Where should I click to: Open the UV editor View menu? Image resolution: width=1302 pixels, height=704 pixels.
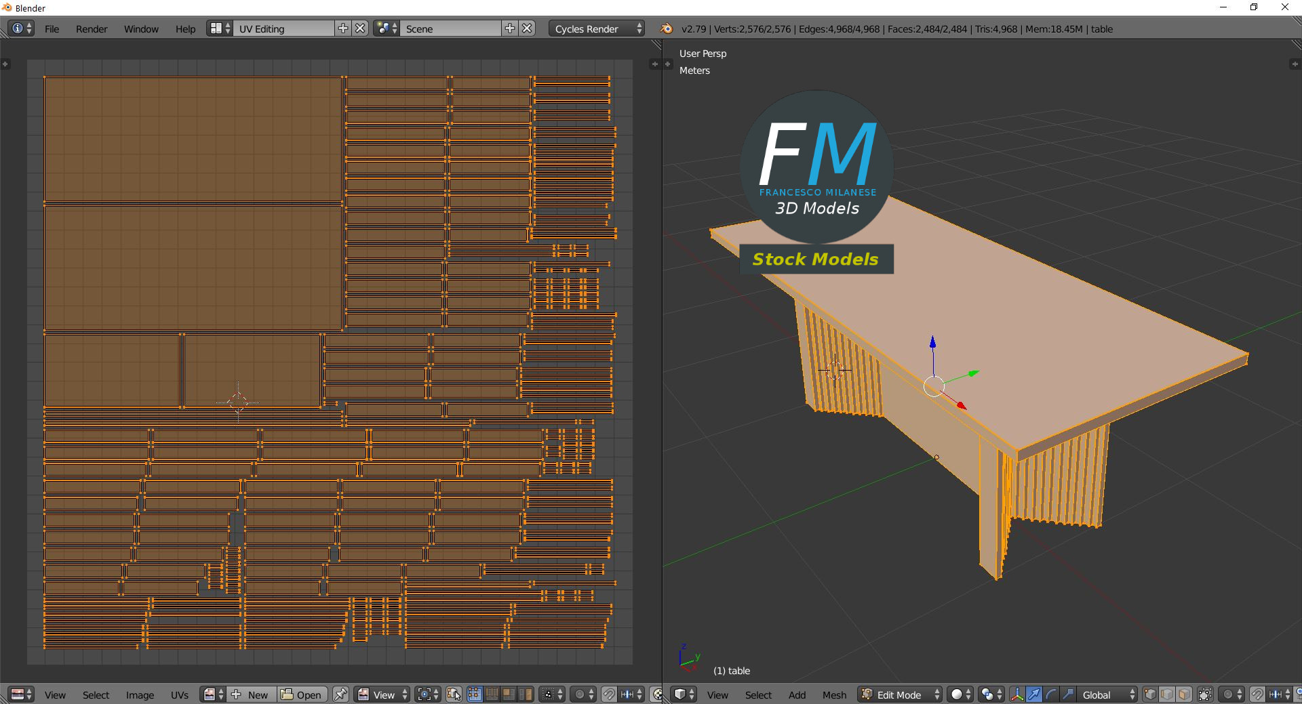click(55, 695)
